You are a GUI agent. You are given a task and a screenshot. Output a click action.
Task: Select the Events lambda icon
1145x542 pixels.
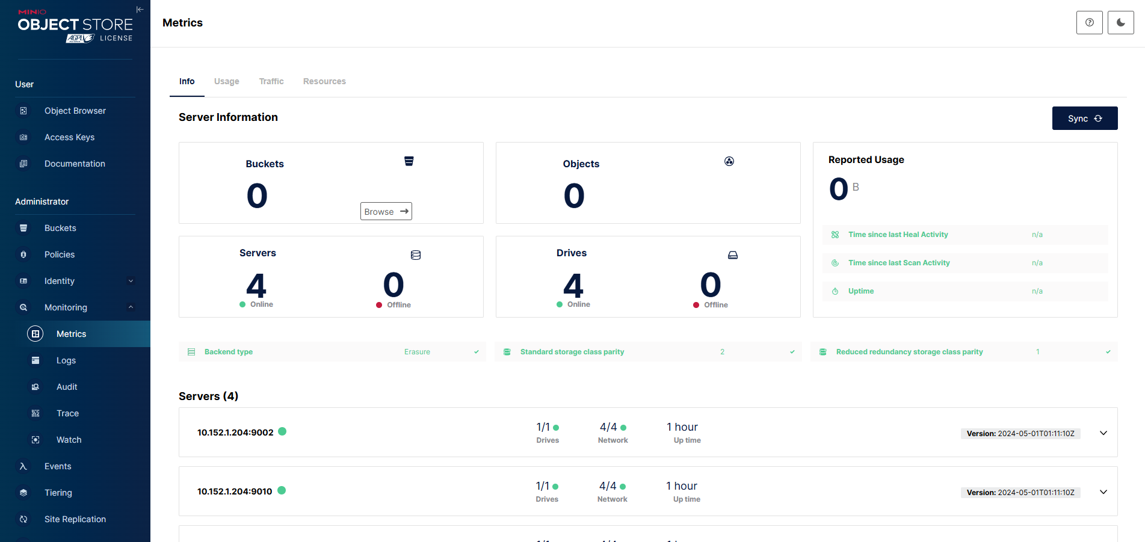(23, 466)
